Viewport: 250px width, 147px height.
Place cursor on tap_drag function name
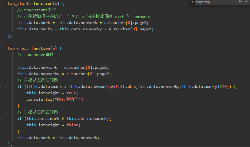[17, 48]
